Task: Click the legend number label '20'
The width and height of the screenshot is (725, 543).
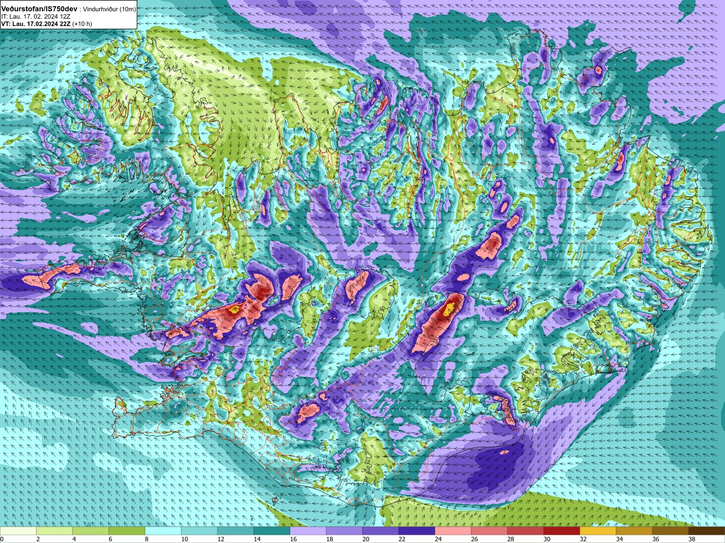Action: point(365,540)
